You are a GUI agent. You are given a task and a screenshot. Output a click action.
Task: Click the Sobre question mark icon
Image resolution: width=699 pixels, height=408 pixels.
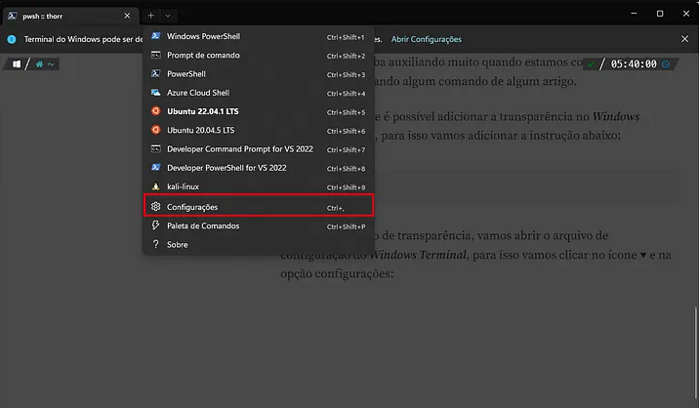tap(155, 244)
